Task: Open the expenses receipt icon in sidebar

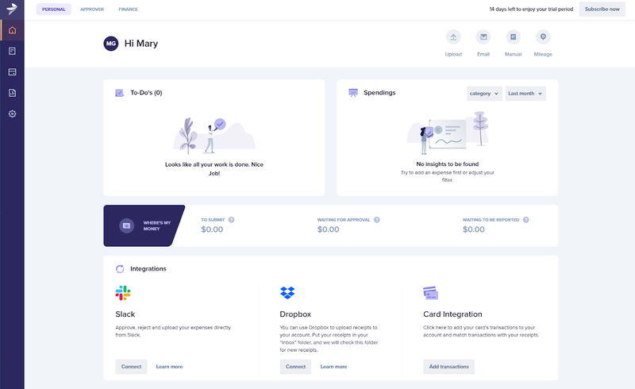Action: [x=12, y=51]
